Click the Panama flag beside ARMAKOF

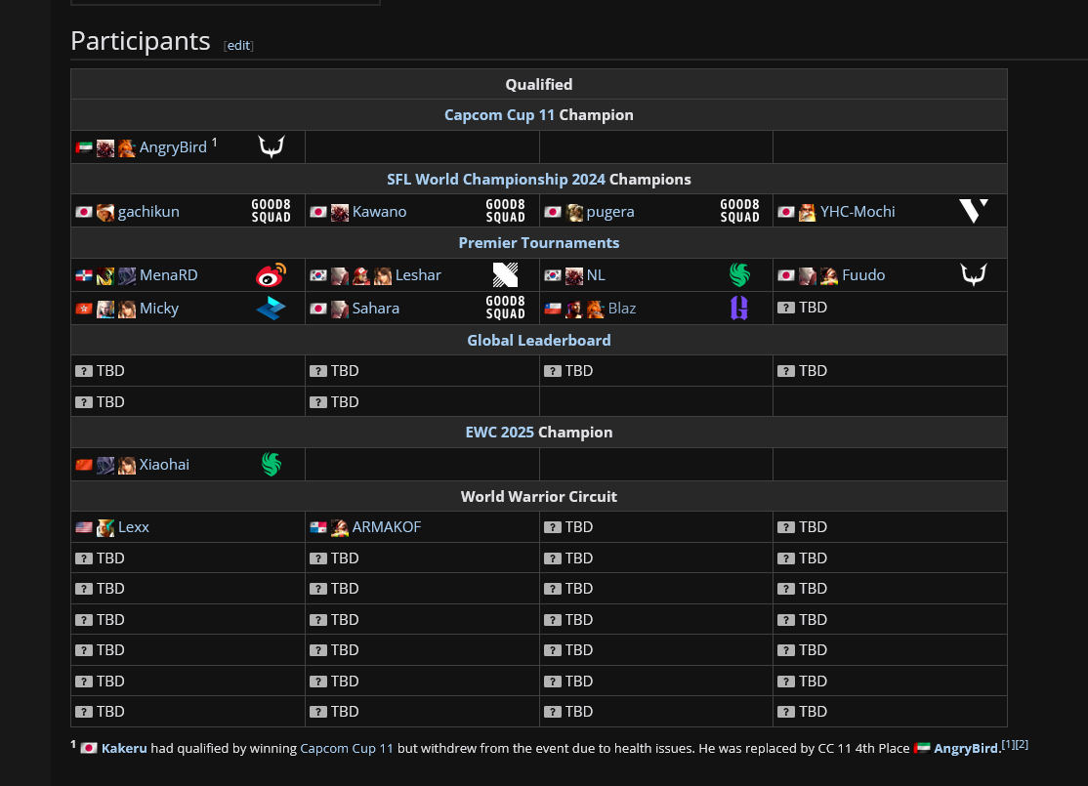[317, 527]
